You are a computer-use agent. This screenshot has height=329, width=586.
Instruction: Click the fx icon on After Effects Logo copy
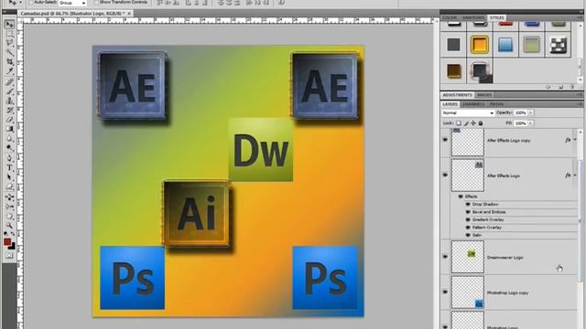tap(568, 140)
